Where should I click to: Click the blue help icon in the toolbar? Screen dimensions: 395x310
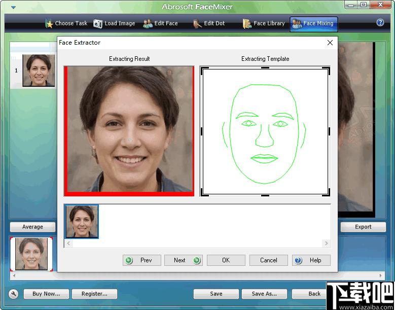(x=380, y=23)
